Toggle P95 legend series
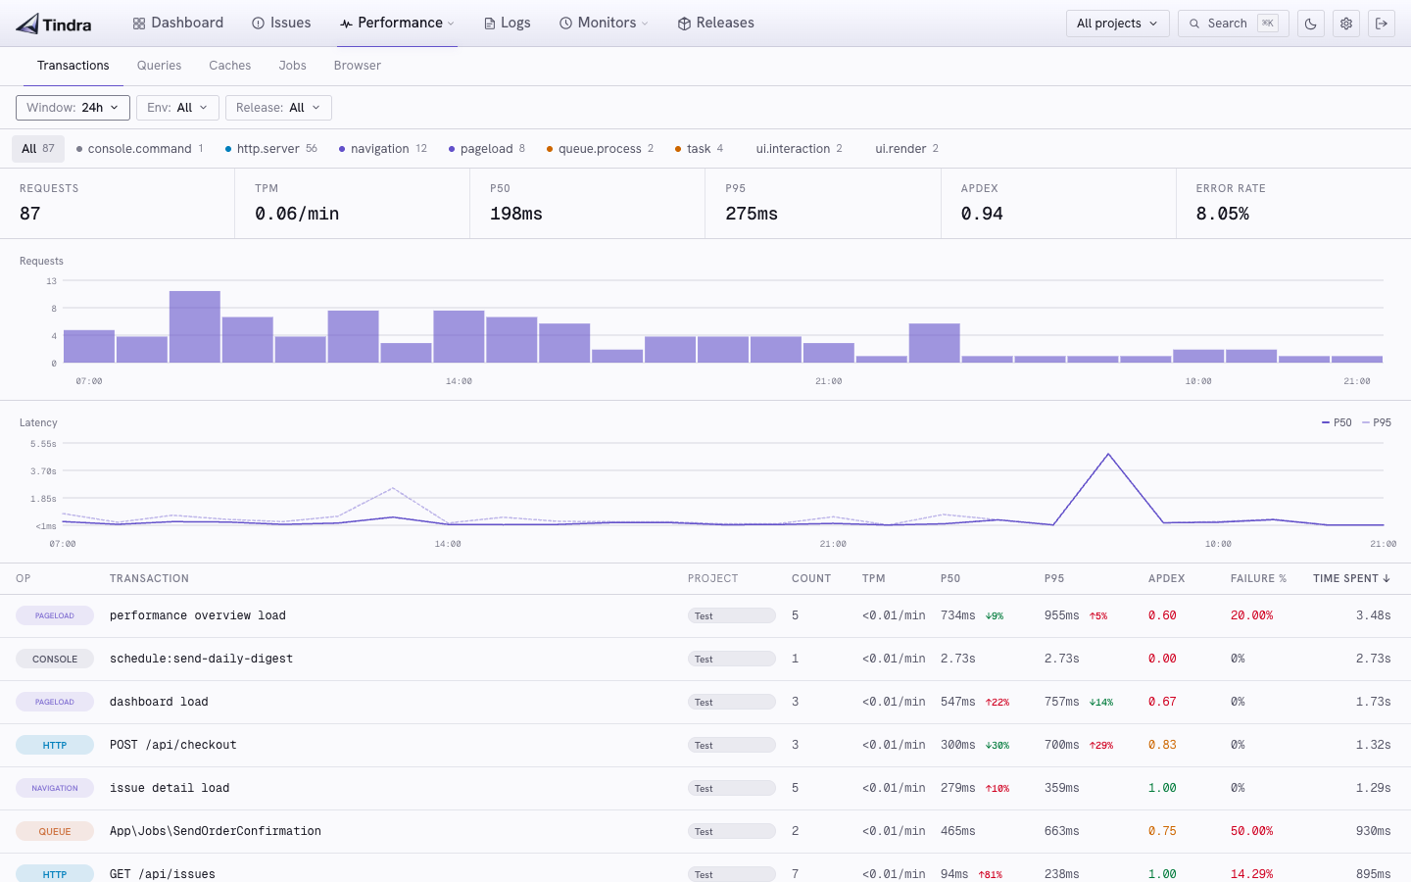Screen dimensions: 1411x882 pyautogui.click(x=1377, y=423)
